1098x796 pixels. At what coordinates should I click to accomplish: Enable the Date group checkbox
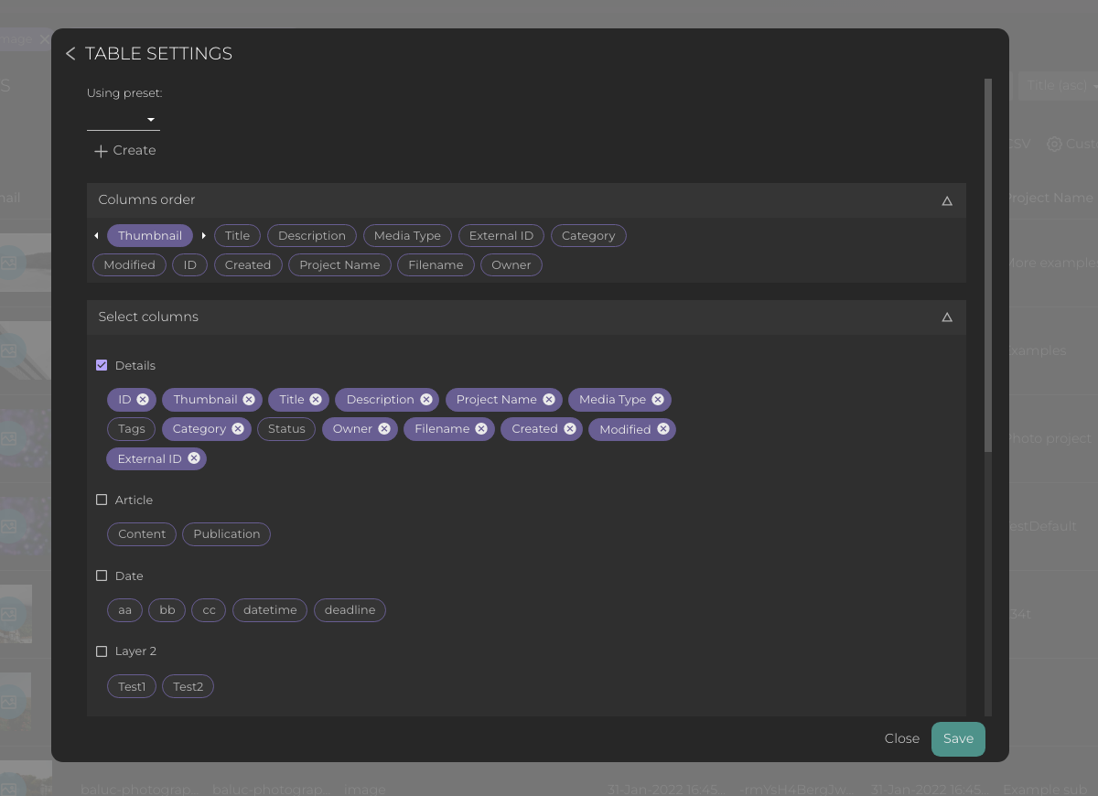pyautogui.click(x=102, y=575)
